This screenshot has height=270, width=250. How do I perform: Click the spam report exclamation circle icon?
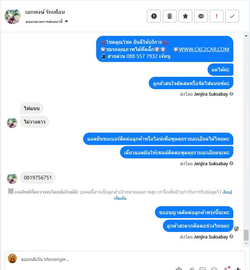[154, 16]
